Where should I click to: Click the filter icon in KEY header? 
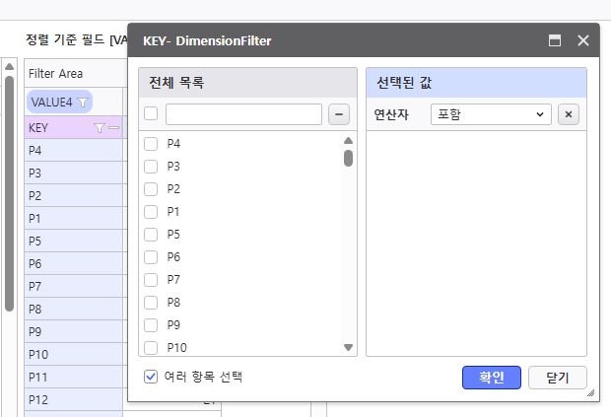[99, 128]
